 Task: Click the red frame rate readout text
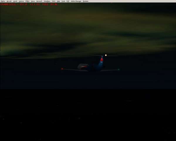29,4
